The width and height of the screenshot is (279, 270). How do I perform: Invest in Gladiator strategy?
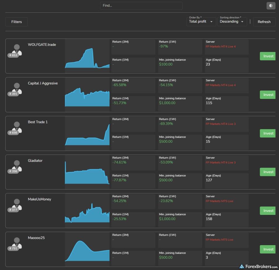tap(268, 172)
